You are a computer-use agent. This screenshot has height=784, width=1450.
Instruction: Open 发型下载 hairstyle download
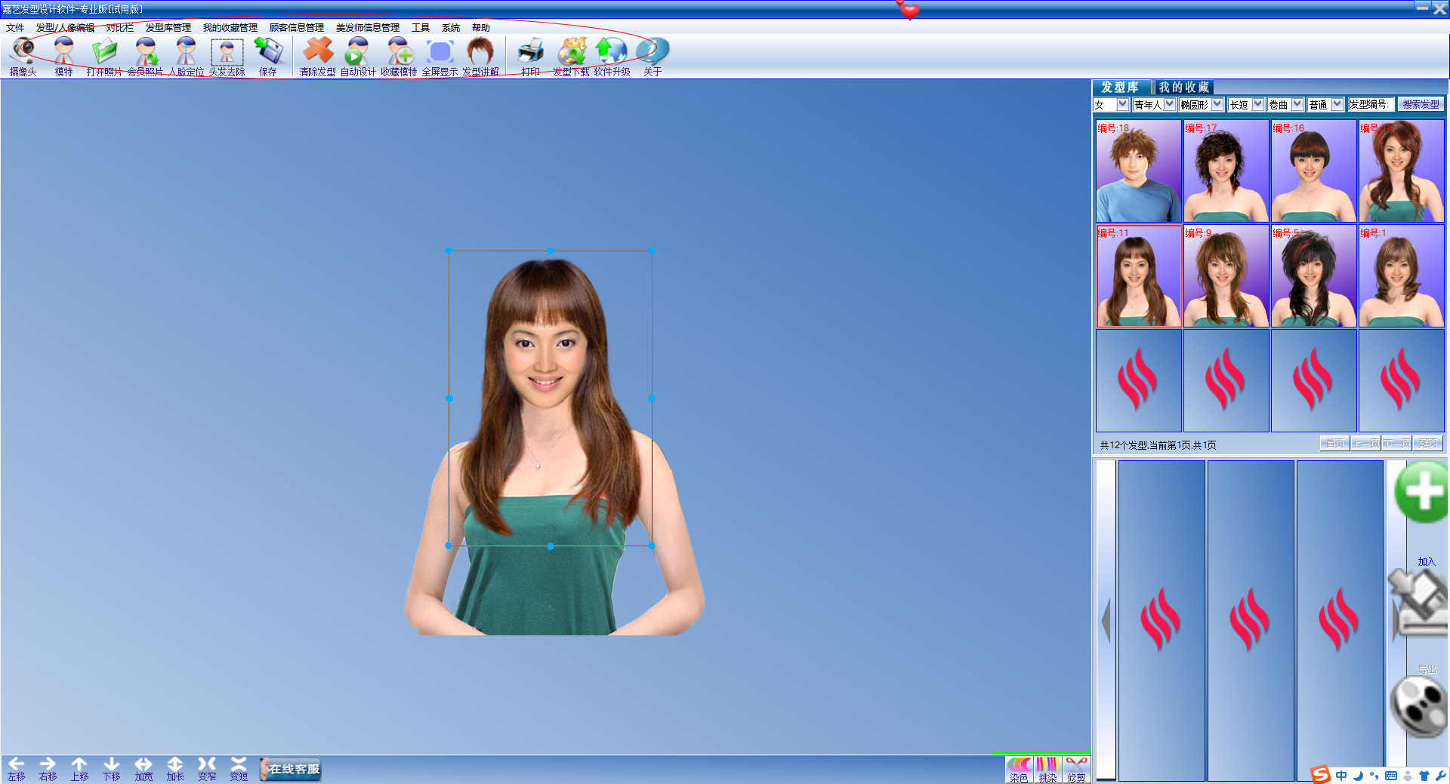[x=571, y=57]
